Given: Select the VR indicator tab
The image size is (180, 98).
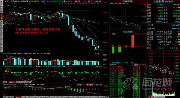Looking at the screenshot, I should 61,97.
